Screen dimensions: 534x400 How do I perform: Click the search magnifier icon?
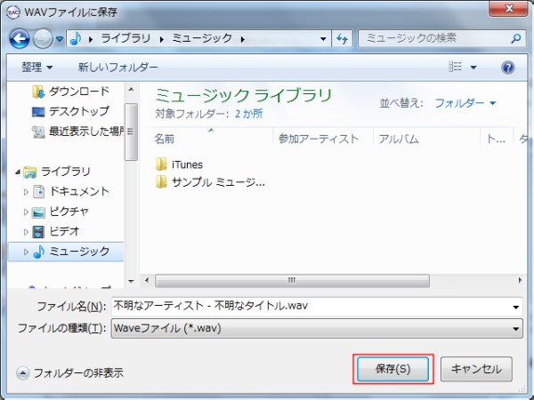click(516, 39)
